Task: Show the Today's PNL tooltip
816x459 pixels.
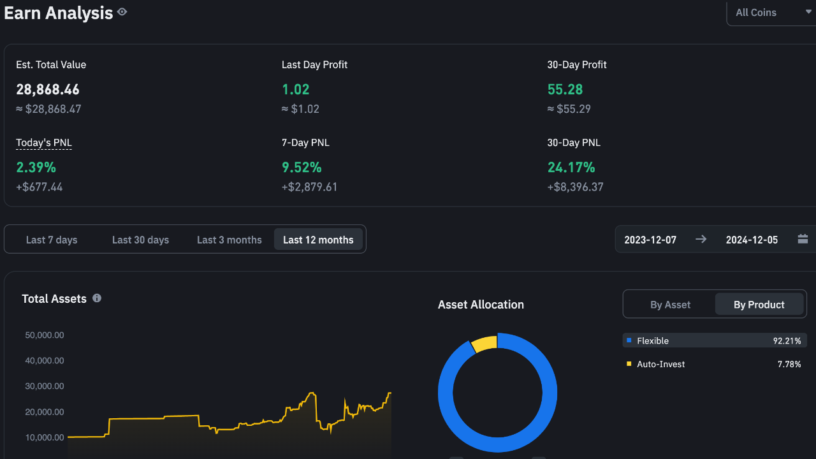Action: (43, 142)
